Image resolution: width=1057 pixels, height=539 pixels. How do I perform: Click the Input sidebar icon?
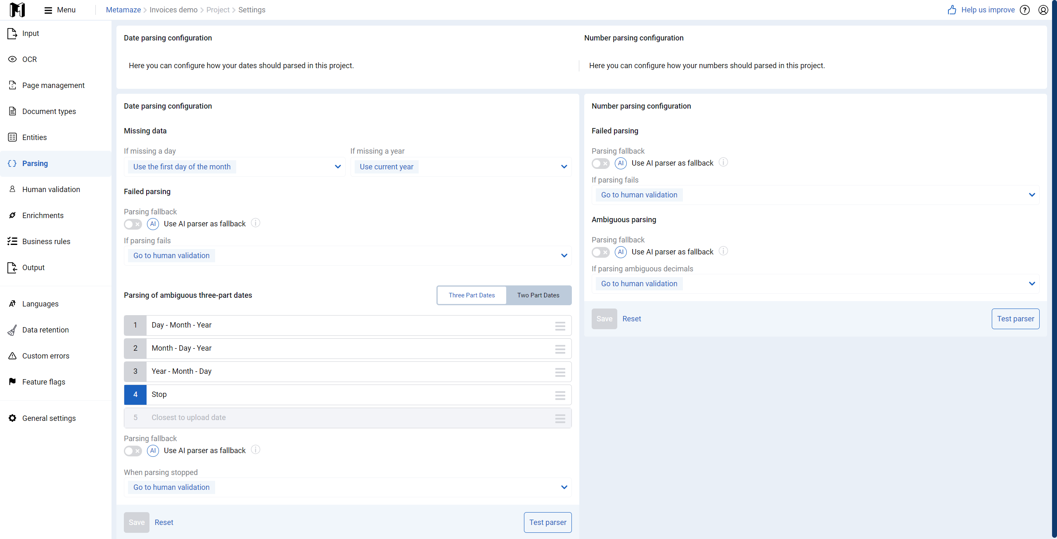12,33
